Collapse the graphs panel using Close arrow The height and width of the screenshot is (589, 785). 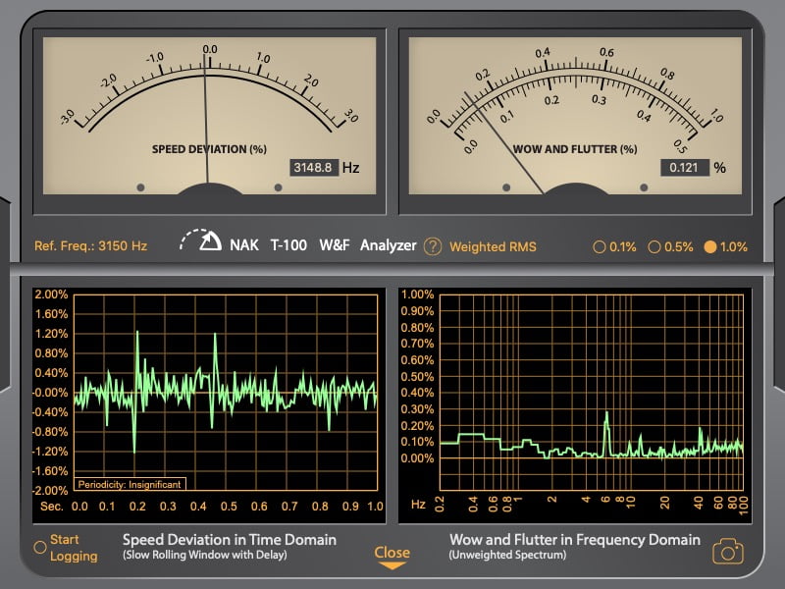pyautogui.click(x=392, y=557)
